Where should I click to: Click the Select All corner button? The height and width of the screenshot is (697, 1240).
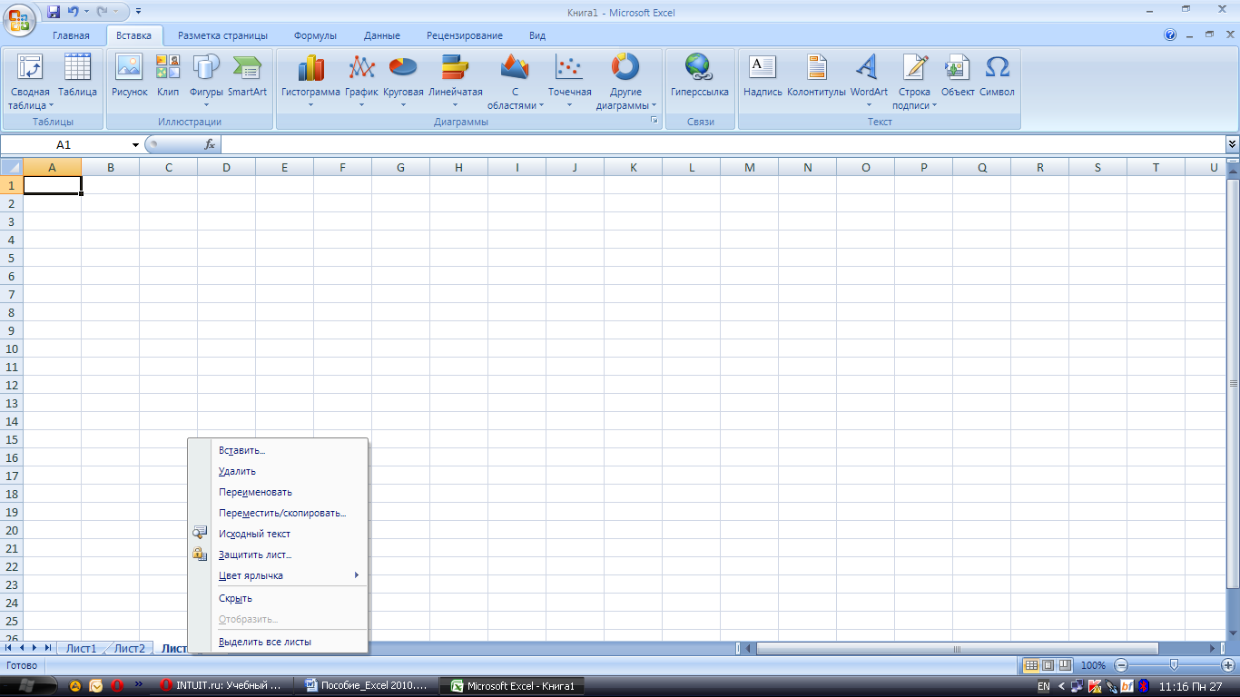[x=11, y=167]
